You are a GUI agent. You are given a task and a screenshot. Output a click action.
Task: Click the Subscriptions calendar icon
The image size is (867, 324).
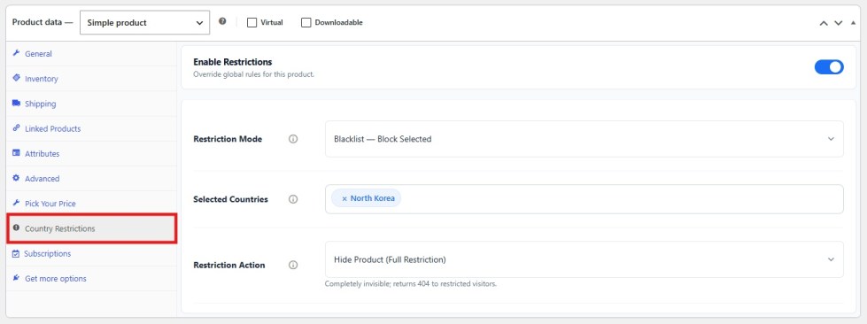[x=16, y=253]
